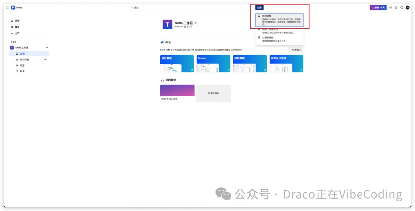
Task: Edit workspace name with pencil icon
Action: click(x=196, y=23)
